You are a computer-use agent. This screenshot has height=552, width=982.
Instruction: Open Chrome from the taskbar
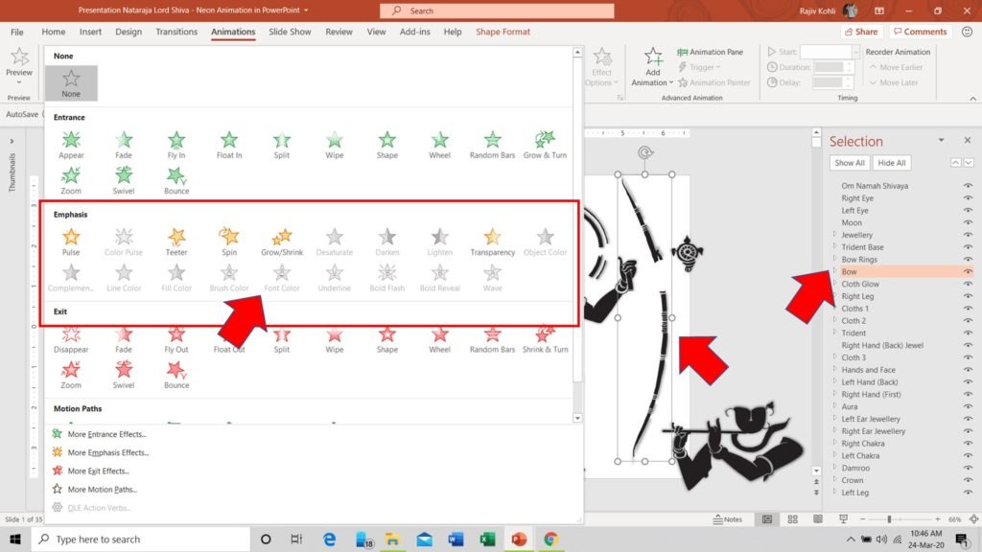coord(550,539)
